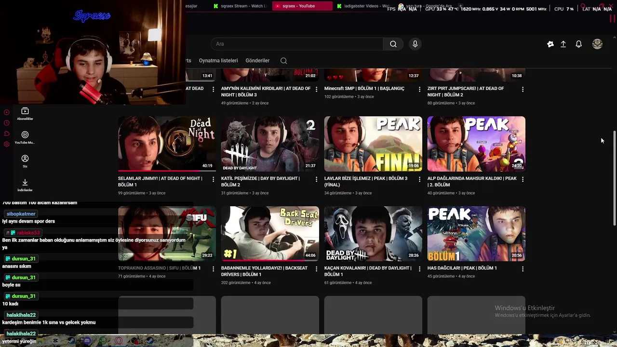Image resolution: width=617 pixels, height=347 pixels.
Task: Open Dead by Daylight BÖLÜM 2 thumbnail
Action: pyautogui.click(x=270, y=144)
